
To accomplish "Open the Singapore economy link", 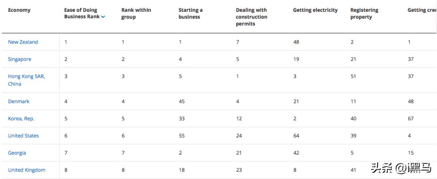I will click(19, 59).
